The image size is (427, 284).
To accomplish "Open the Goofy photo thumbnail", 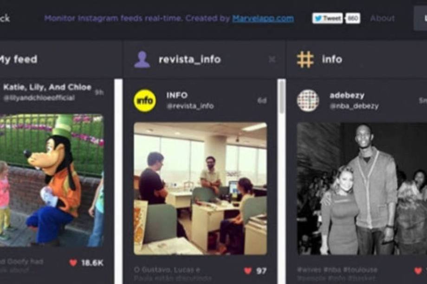I will [52, 181].
